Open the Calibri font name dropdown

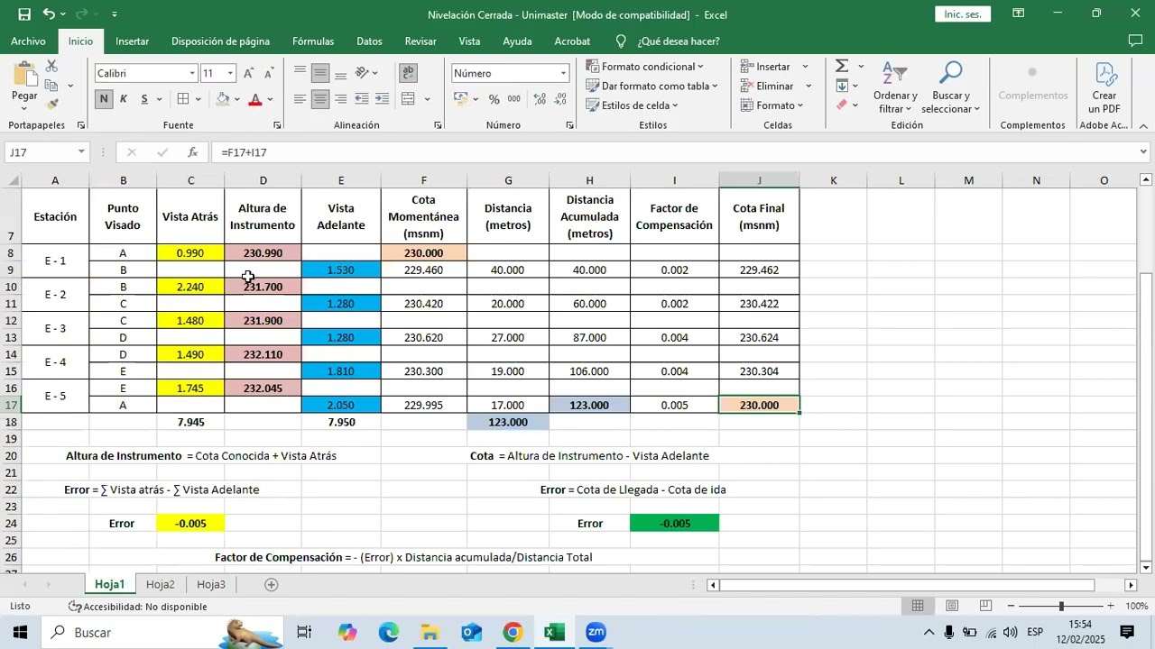tap(192, 73)
